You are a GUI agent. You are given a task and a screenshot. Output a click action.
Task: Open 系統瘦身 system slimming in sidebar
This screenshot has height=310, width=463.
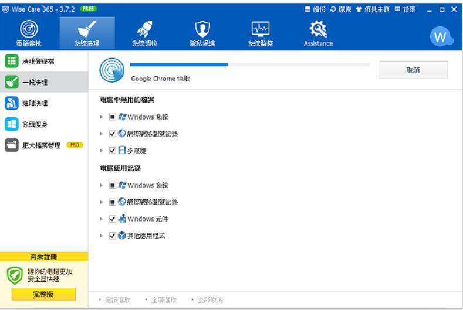[x=44, y=124]
